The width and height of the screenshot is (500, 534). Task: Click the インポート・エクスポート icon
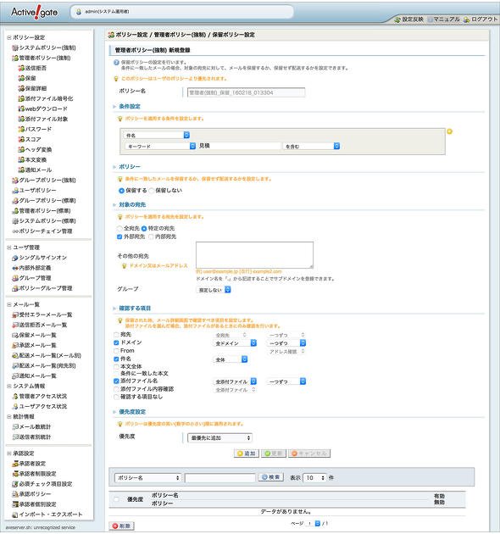15,515
